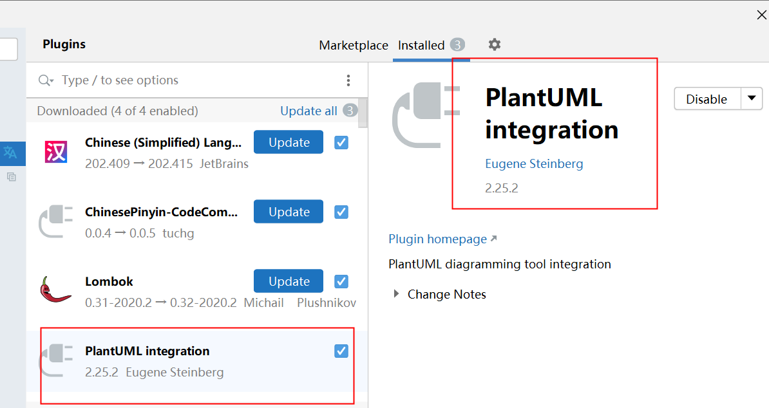Click the search magnifier icon in plugins
769x408 pixels.
[46, 80]
